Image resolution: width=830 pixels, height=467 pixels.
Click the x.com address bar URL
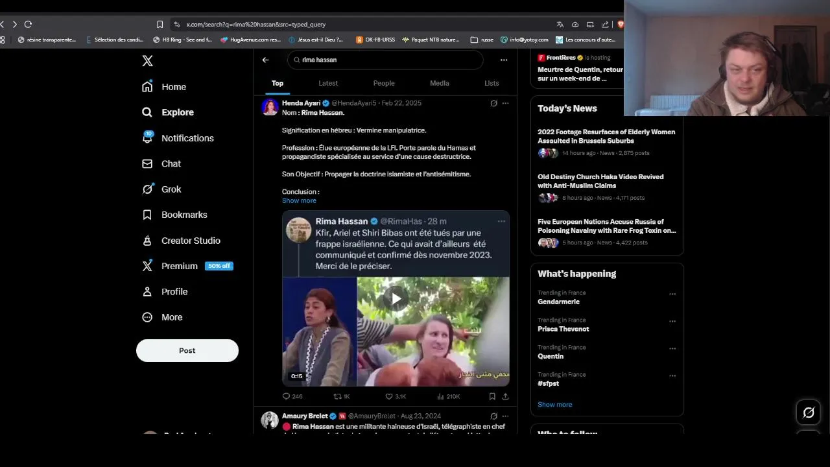point(256,24)
